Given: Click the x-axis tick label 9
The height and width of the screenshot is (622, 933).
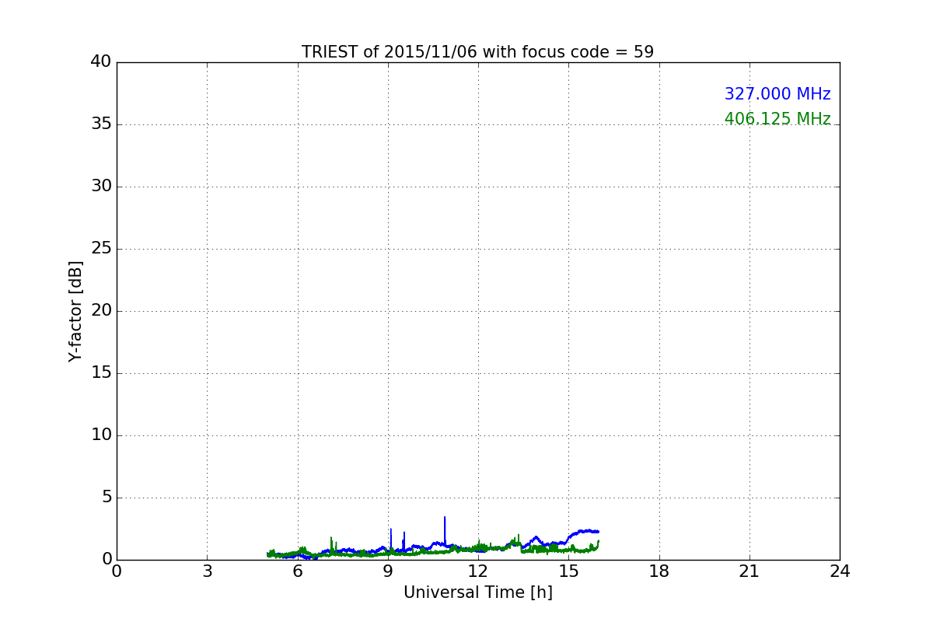Looking at the screenshot, I should [x=388, y=571].
